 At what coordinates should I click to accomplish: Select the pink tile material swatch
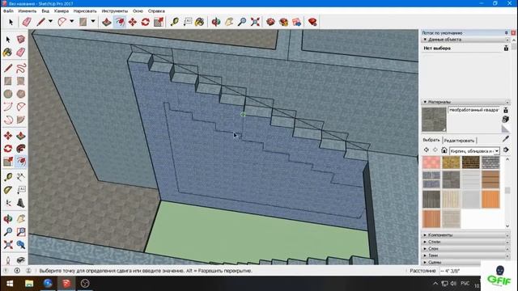[x=431, y=162]
